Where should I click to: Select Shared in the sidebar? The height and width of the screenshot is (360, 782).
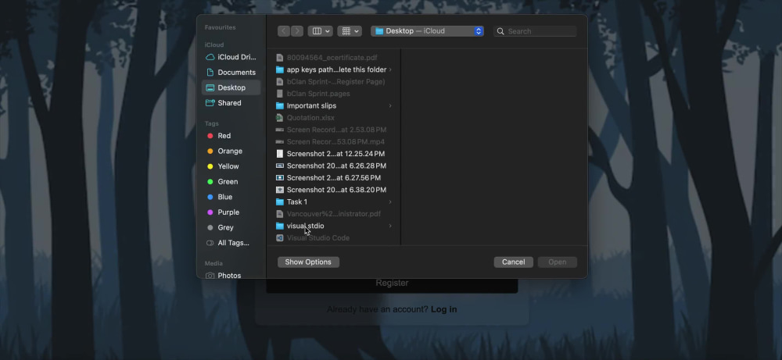click(x=231, y=102)
